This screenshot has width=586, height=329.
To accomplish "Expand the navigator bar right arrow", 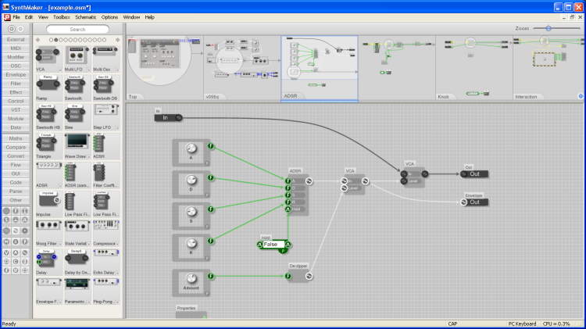I will pyautogui.click(x=581, y=96).
